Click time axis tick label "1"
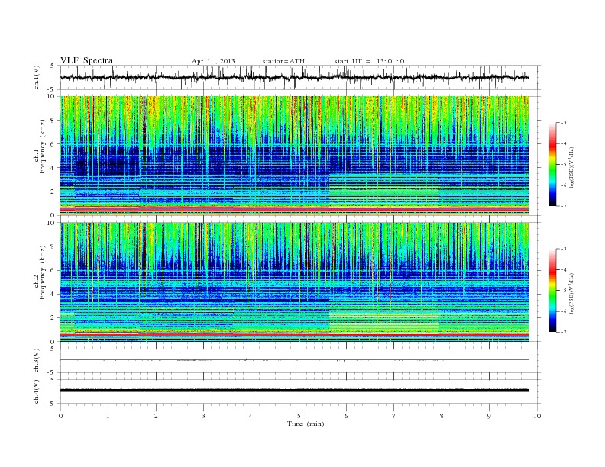Viewport: 605px width, 467px height. pos(108,416)
